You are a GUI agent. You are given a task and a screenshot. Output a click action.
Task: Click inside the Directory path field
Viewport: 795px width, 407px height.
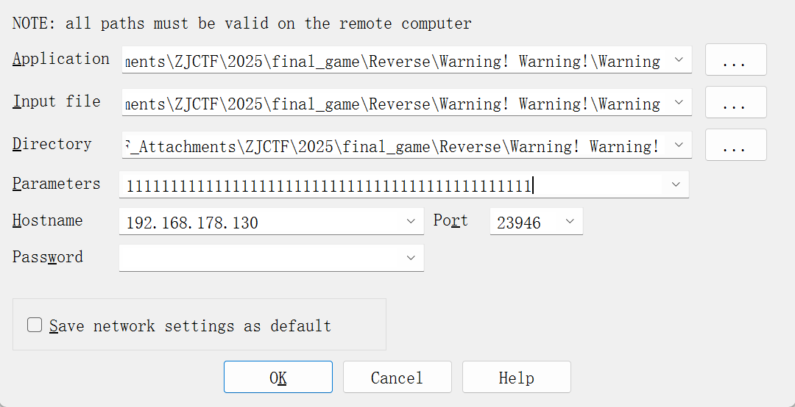pyautogui.click(x=394, y=146)
